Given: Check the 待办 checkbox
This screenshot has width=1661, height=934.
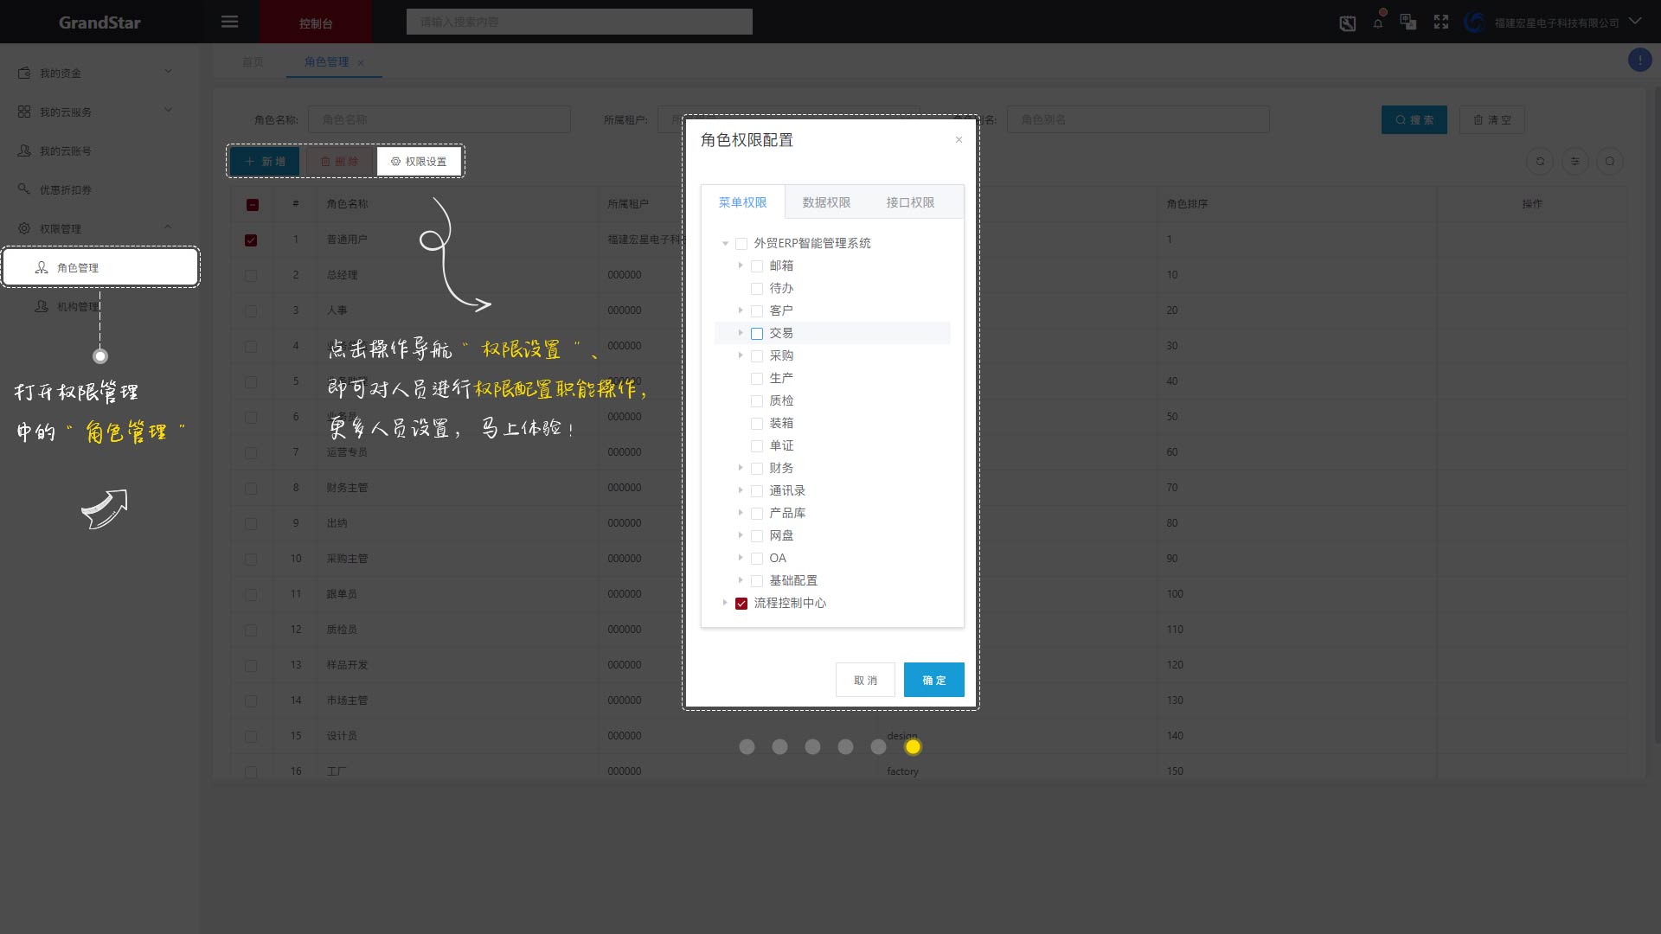Looking at the screenshot, I should [757, 289].
